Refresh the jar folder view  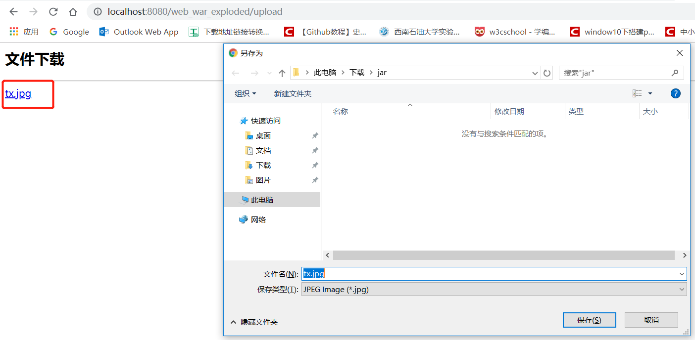(x=547, y=73)
